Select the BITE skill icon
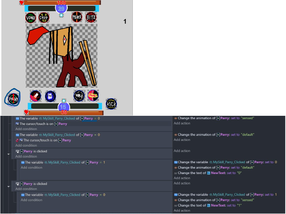 (91, 17)
